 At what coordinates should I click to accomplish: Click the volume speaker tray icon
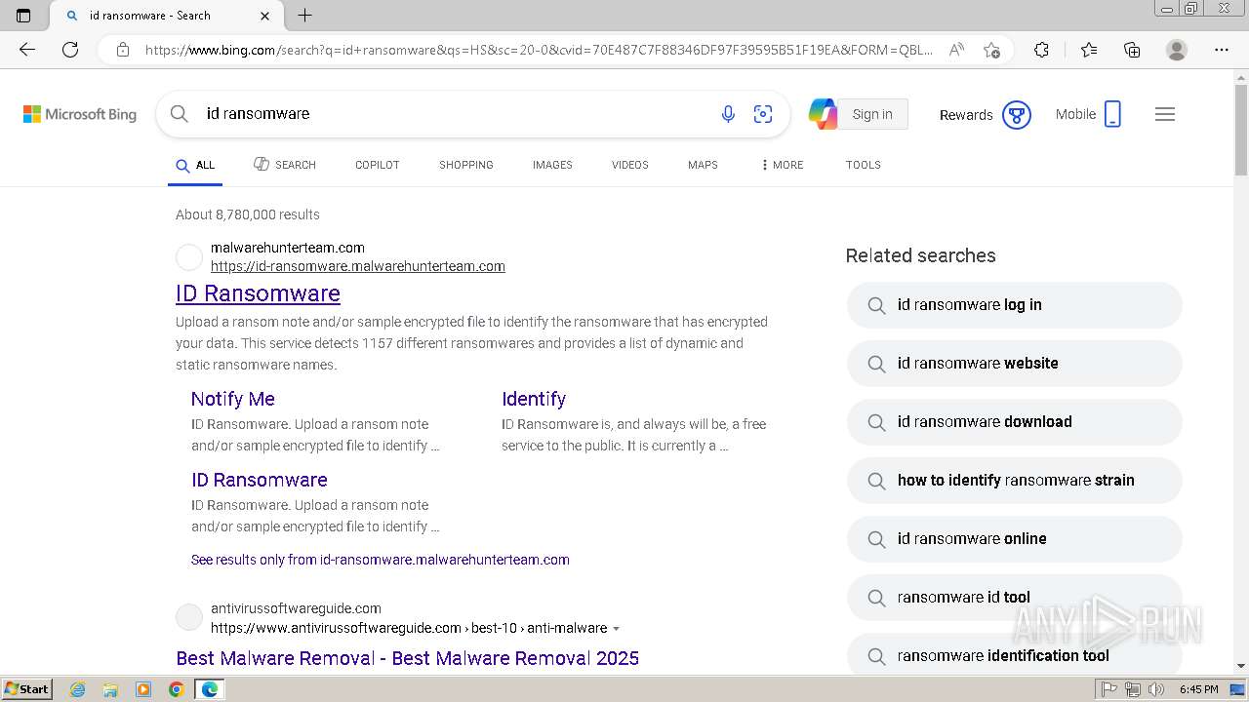1156,689
